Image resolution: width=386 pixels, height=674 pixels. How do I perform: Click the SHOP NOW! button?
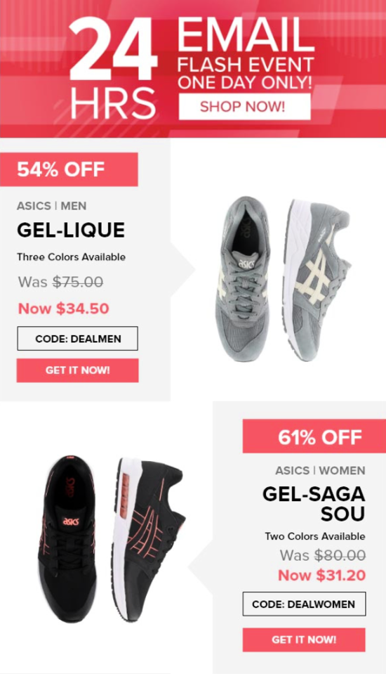click(x=244, y=107)
